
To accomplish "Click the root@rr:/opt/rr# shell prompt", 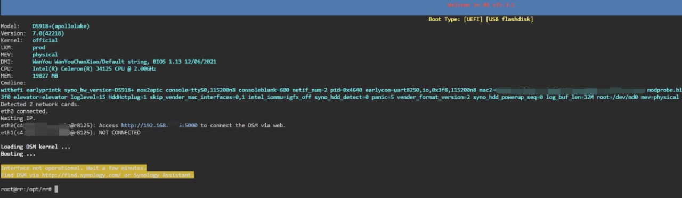I will pyautogui.click(x=26, y=189).
